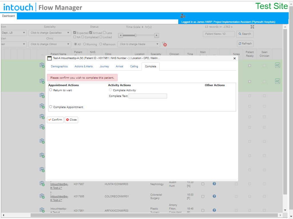Click the medical kit icon in the top green row
The width and height of the screenshot is (293, 219).
pyautogui.click(x=42, y=65)
